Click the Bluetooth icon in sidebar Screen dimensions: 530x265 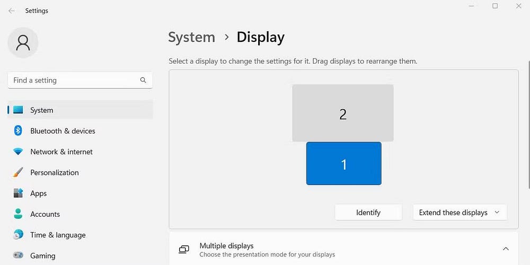click(x=18, y=130)
